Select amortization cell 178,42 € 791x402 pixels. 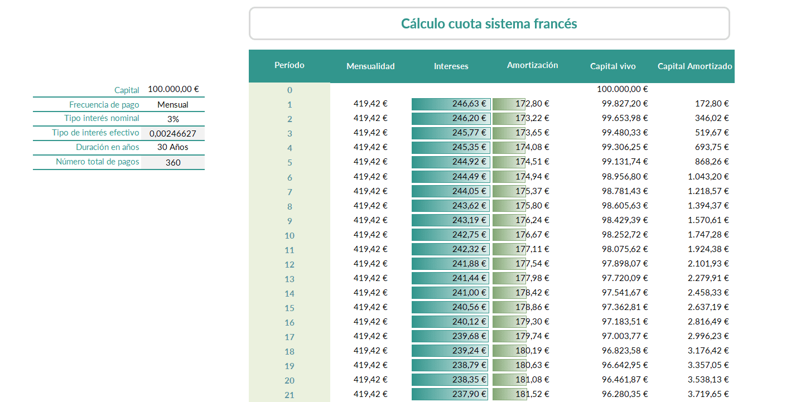click(x=533, y=292)
